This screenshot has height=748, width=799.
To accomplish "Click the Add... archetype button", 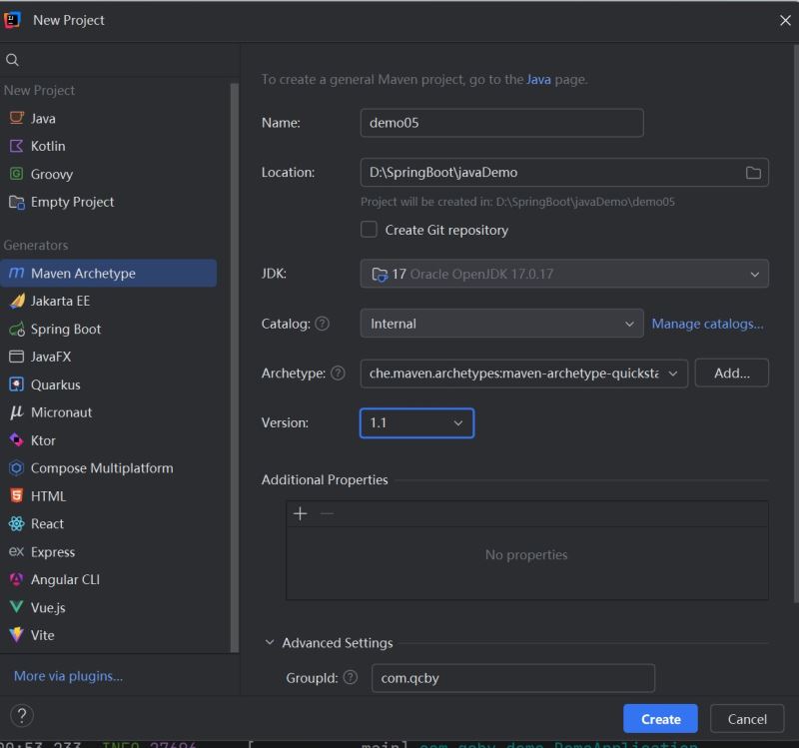I will coord(731,373).
